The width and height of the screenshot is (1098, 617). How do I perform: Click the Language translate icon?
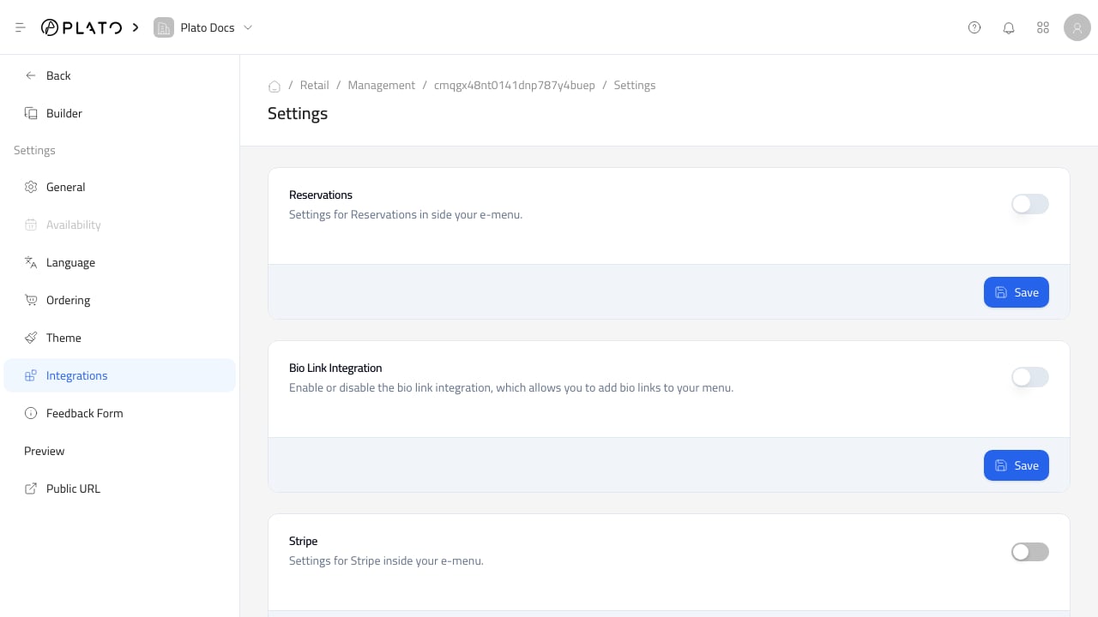click(x=31, y=262)
